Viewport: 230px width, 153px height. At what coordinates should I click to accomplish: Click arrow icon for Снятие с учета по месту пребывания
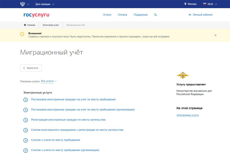pos(26,140)
